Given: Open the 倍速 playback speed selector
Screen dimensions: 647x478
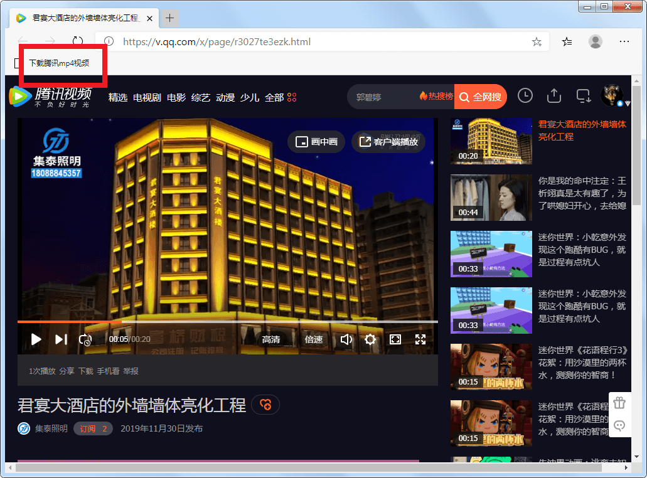Looking at the screenshot, I should (x=314, y=339).
